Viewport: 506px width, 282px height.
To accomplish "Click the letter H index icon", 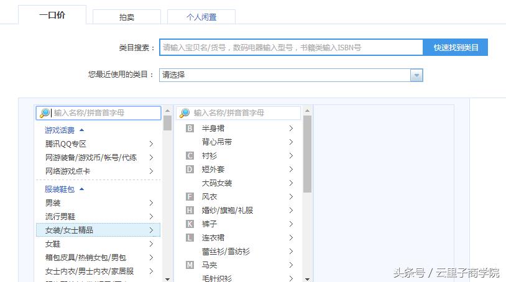I will (190, 211).
